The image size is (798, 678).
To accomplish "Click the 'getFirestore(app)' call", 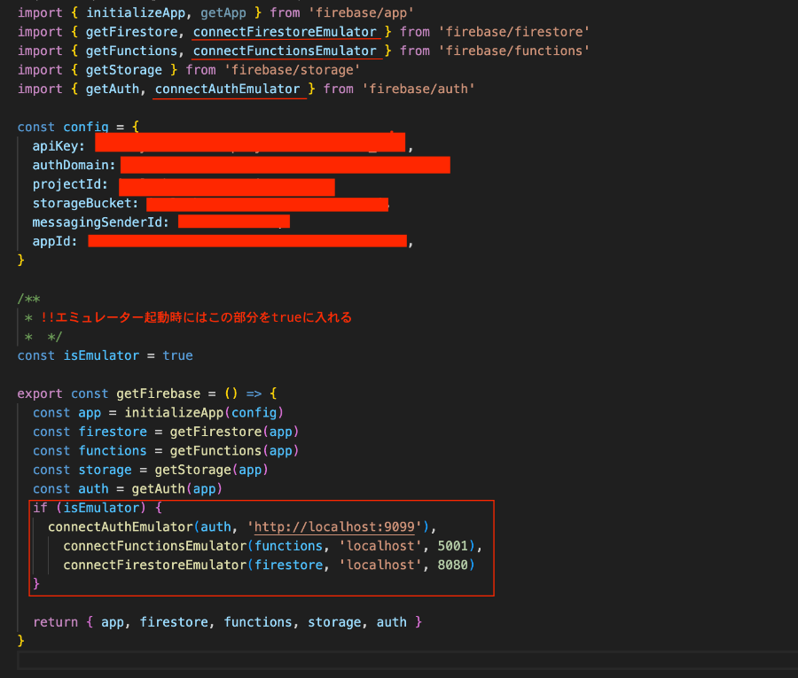I will (x=235, y=433).
